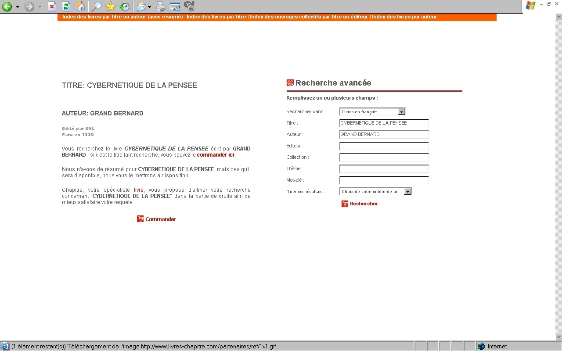The image size is (562, 351).
Task: Focus the Mot-clé text field
Action: coord(384,180)
